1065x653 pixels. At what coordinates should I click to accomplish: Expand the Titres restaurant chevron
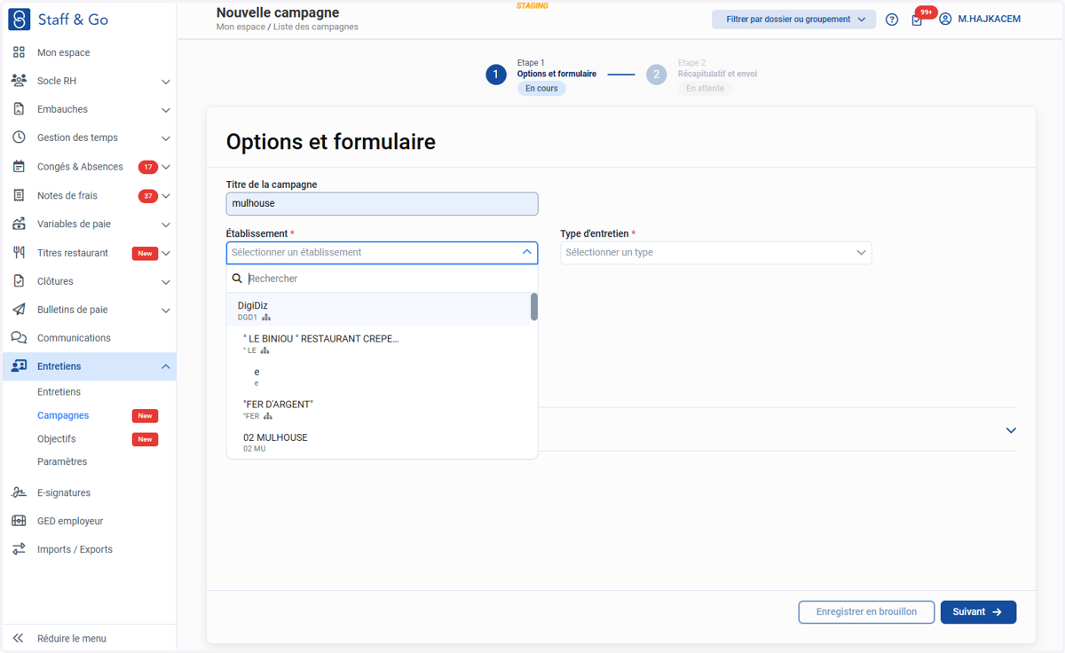point(166,254)
